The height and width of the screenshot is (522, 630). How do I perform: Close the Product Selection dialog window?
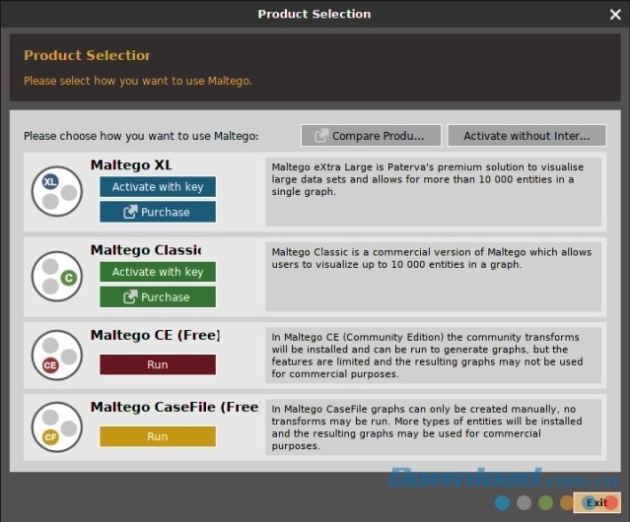coord(614,14)
